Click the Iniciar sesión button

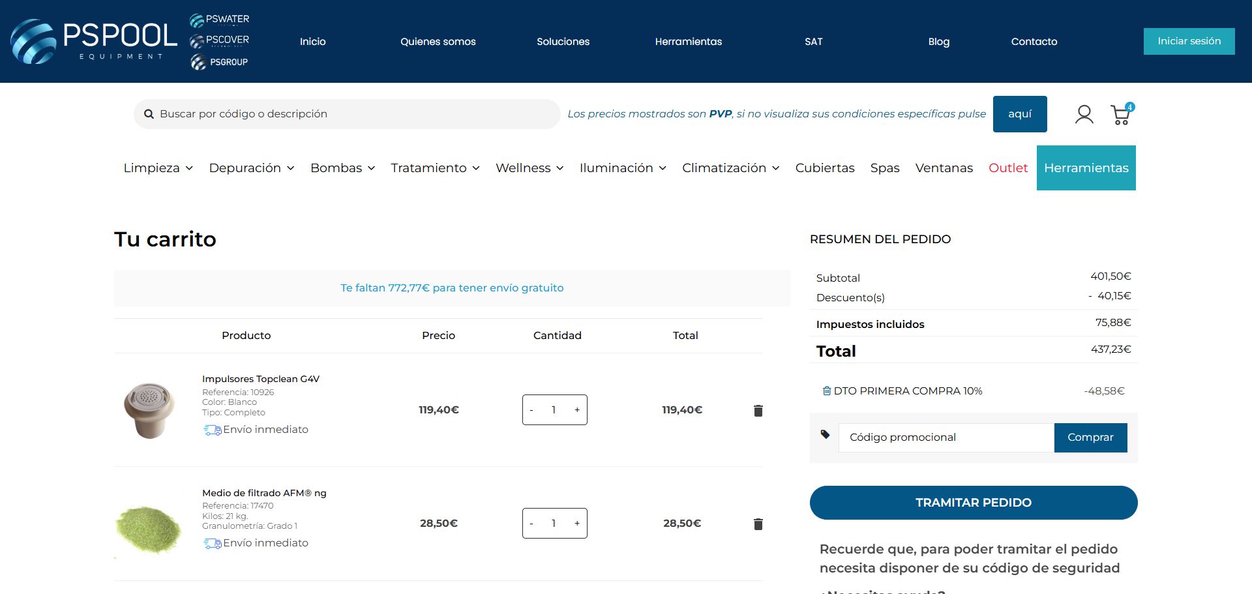tap(1189, 41)
